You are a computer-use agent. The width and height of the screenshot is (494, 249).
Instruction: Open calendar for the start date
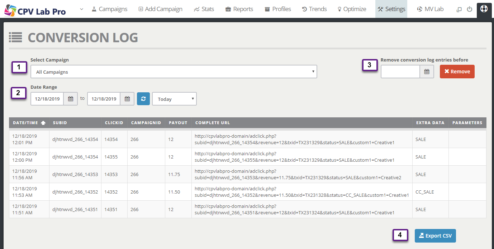71,99
